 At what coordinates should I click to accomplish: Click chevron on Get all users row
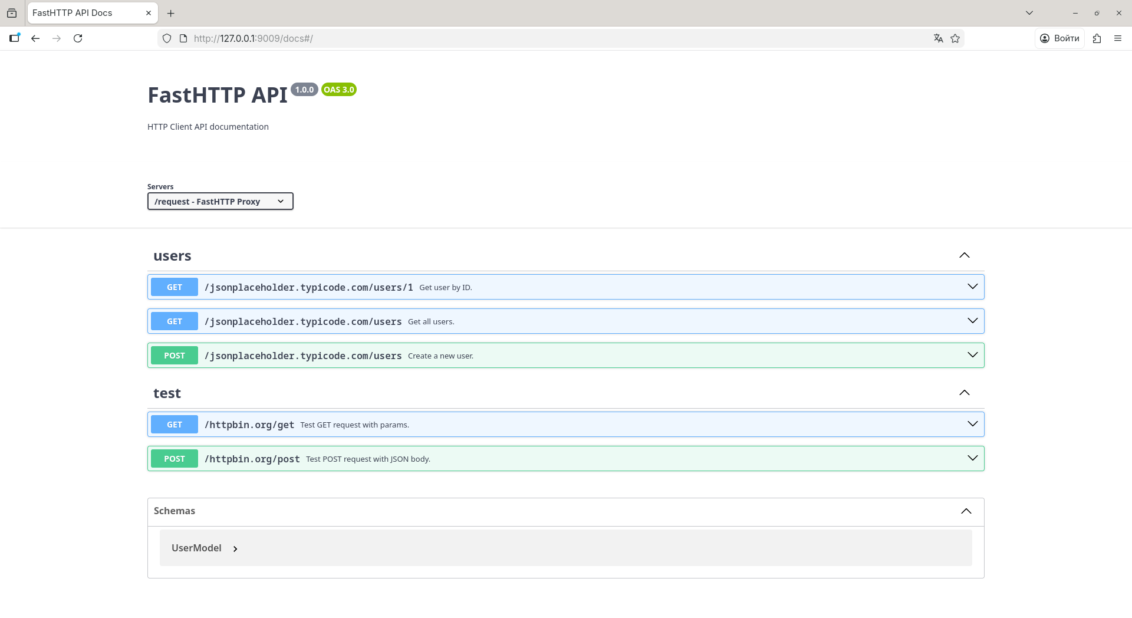(973, 321)
